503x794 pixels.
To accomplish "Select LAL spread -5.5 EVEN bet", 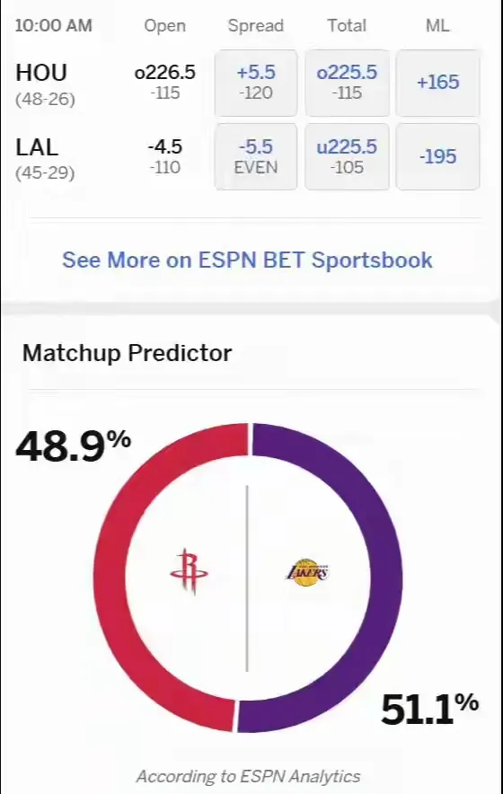I will [x=256, y=157].
